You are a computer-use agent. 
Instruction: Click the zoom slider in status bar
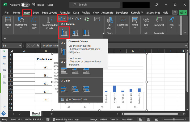tap(174, 119)
